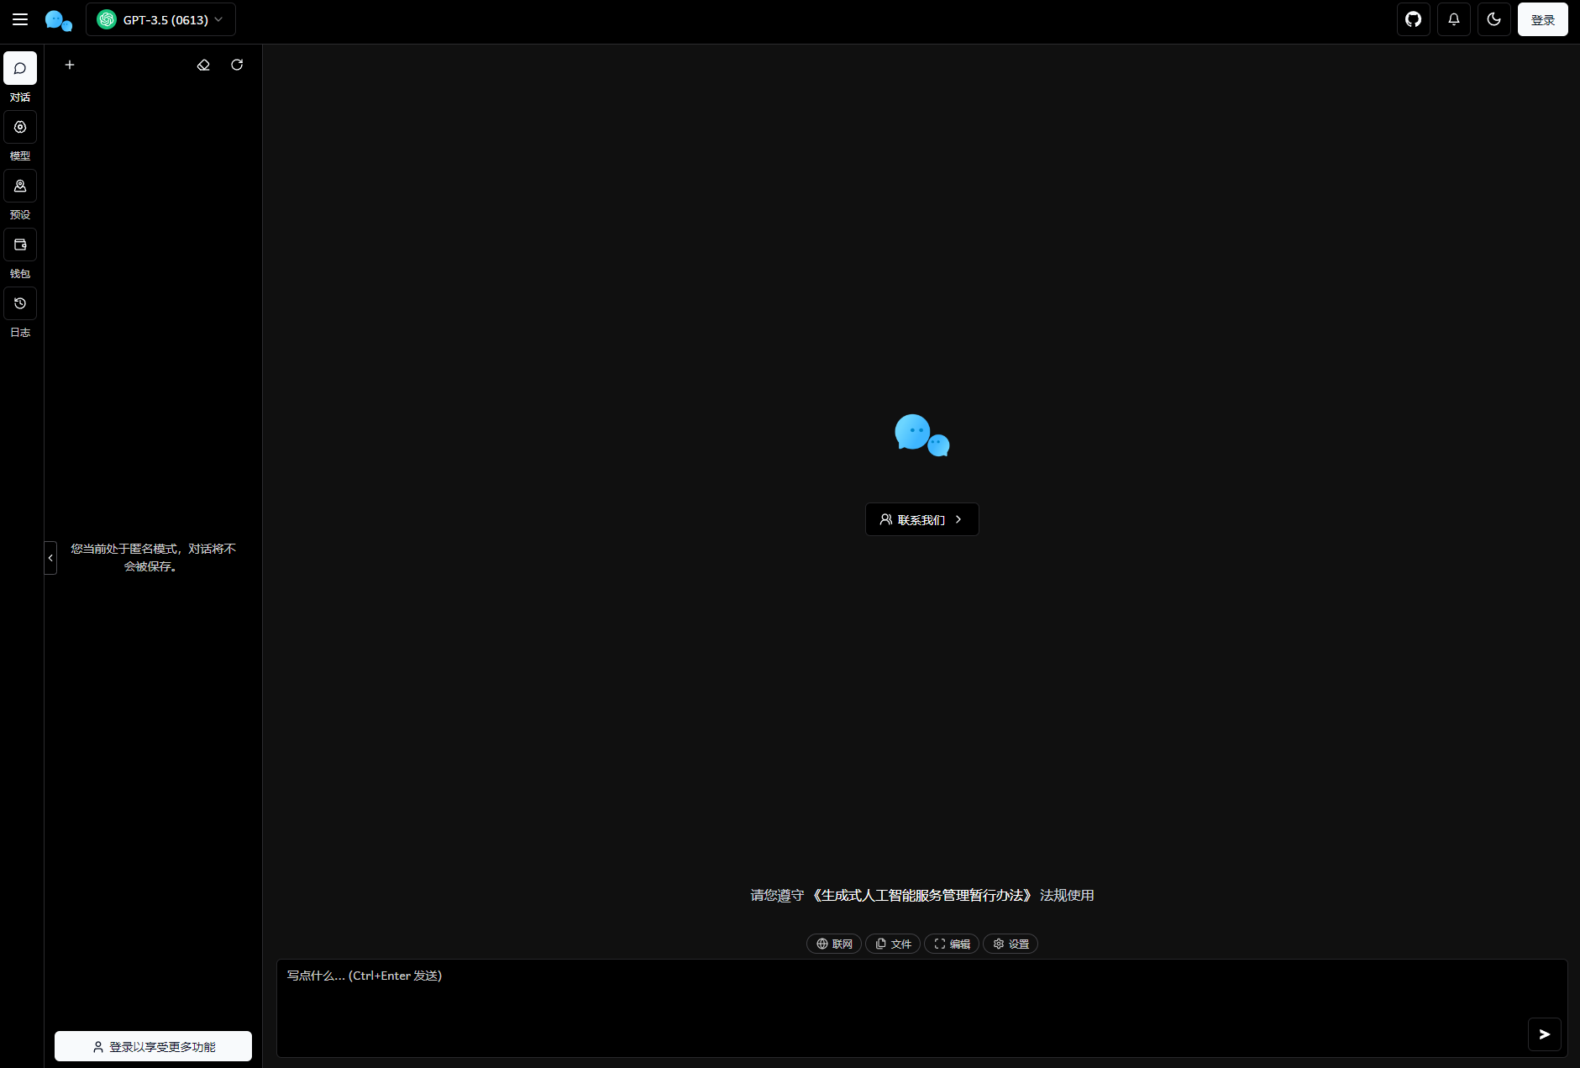Enable 联网 web browsing mode
The height and width of the screenshot is (1068, 1580).
point(833,944)
